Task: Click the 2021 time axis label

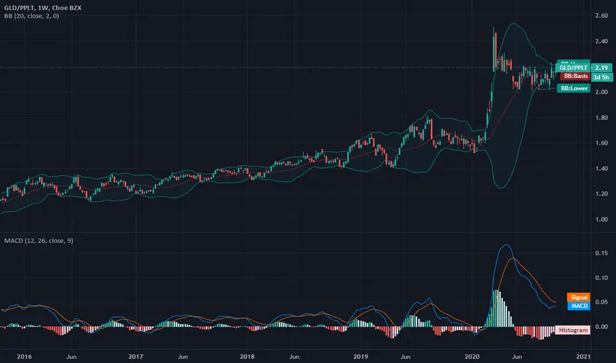Action: pyautogui.click(x=584, y=356)
